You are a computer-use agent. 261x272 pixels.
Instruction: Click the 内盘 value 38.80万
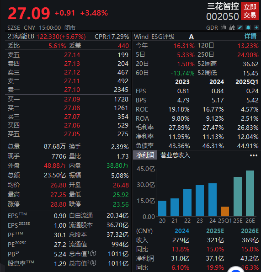click(x=117, y=165)
